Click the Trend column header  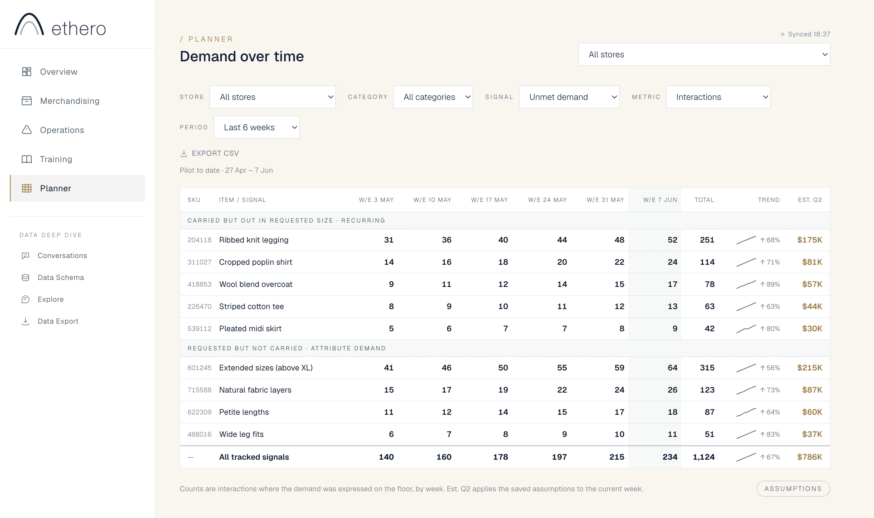pos(769,200)
